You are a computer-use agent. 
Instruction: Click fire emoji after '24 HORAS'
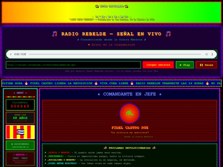(x=207, y=83)
